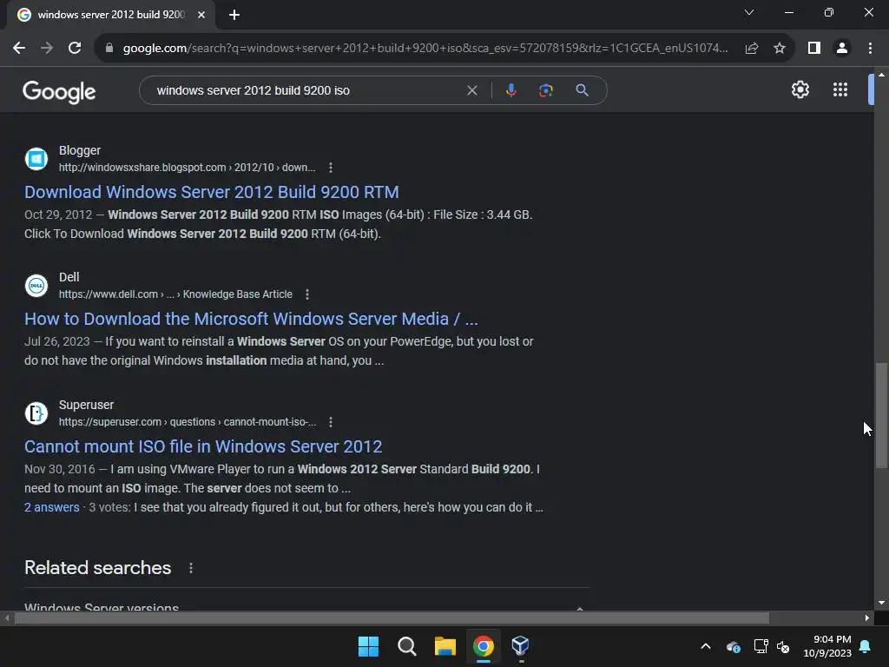Open VirtualBox from the taskbar
The image size is (889, 667).
[x=521, y=646]
